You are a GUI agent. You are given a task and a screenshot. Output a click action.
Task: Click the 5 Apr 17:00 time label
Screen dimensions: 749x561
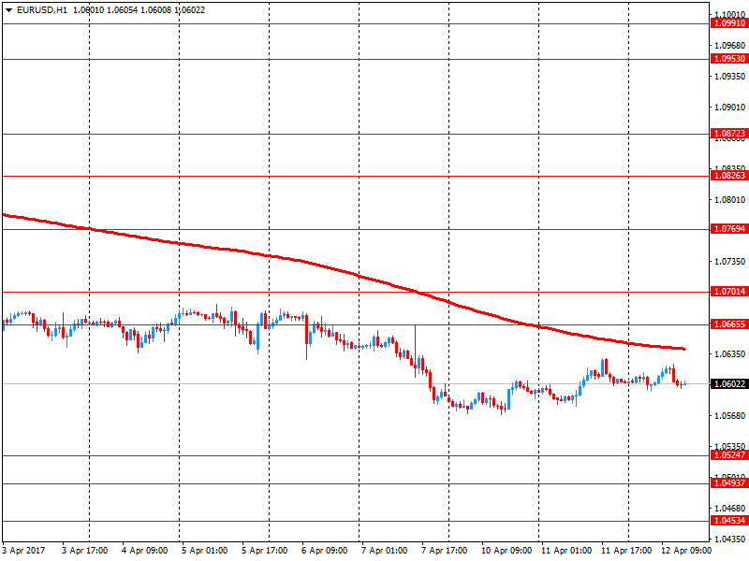click(265, 551)
